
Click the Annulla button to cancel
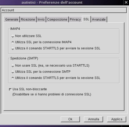point(93,119)
